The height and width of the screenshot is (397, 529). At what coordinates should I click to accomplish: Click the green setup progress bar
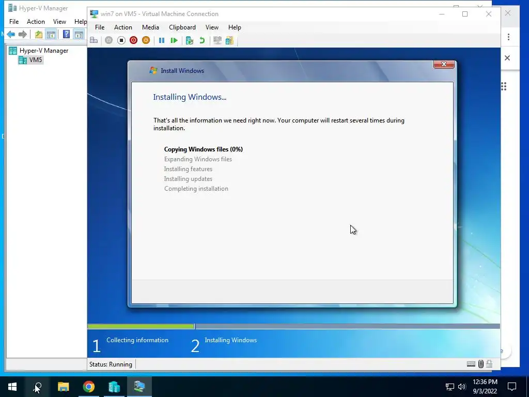[x=141, y=327]
